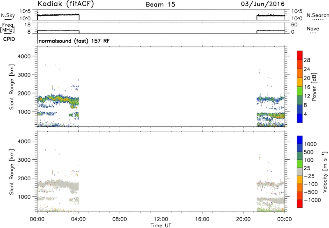Click '2000' tick on the power panel

pyautogui.click(x=24, y=93)
